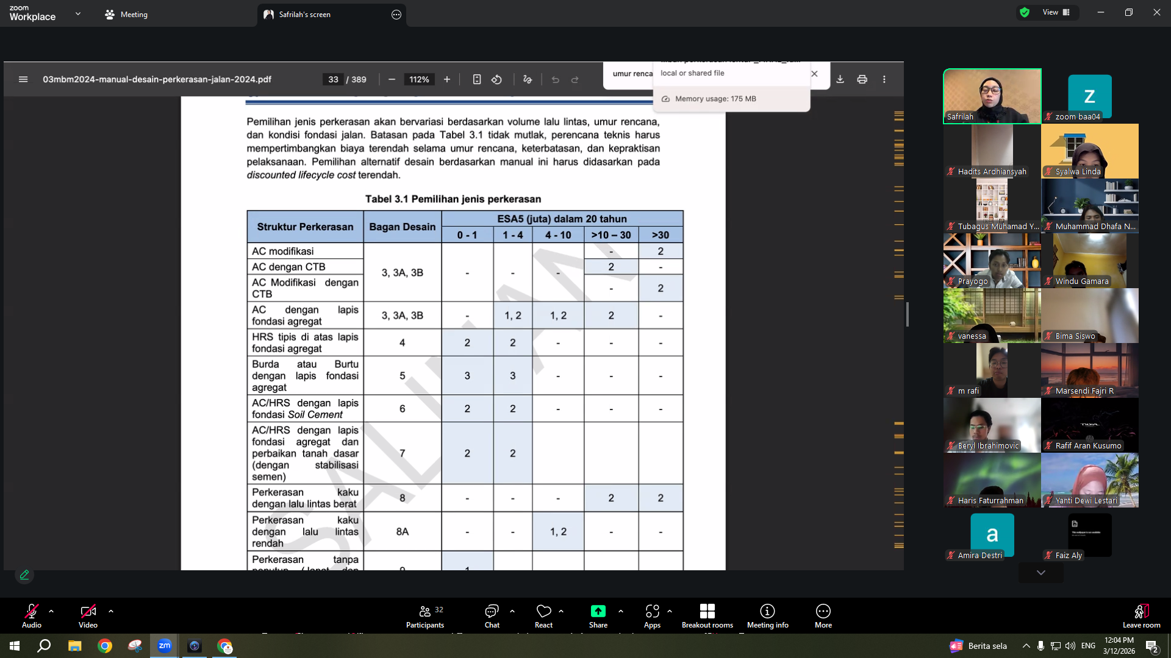Show more participants with down chevron
Viewport: 1171px width, 658px height.
point(1041,573)
